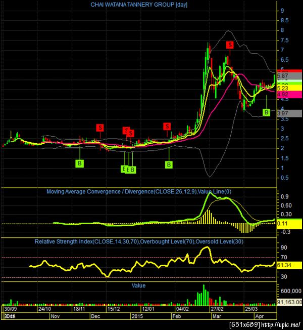Click the 1.5 price axis label

click(284, 158)
